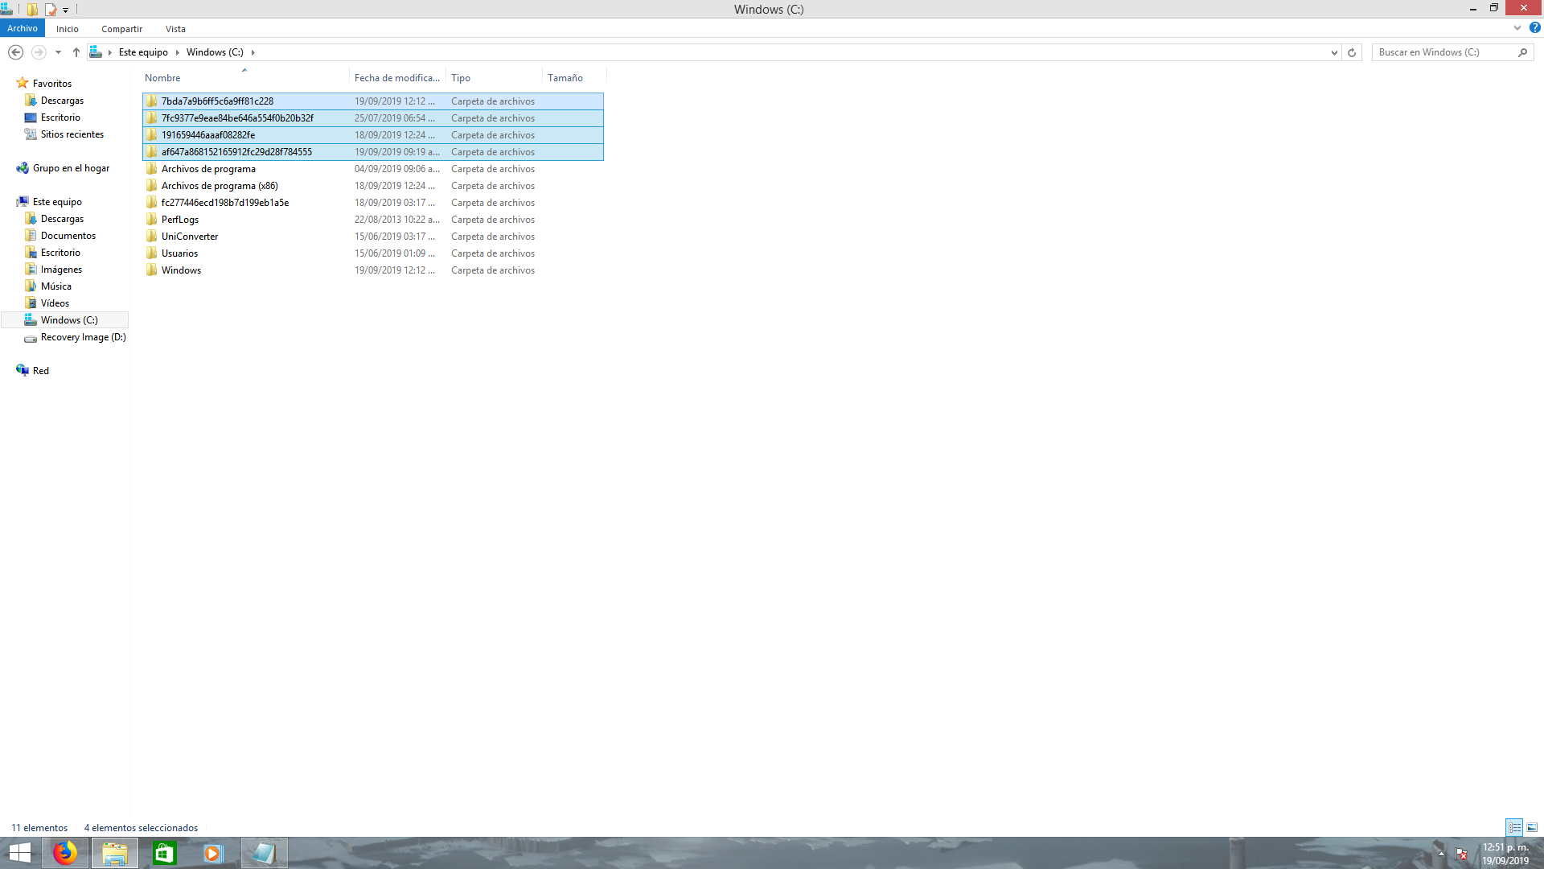Select Recovery Image (D:) in the sidebar

point(83,337)
